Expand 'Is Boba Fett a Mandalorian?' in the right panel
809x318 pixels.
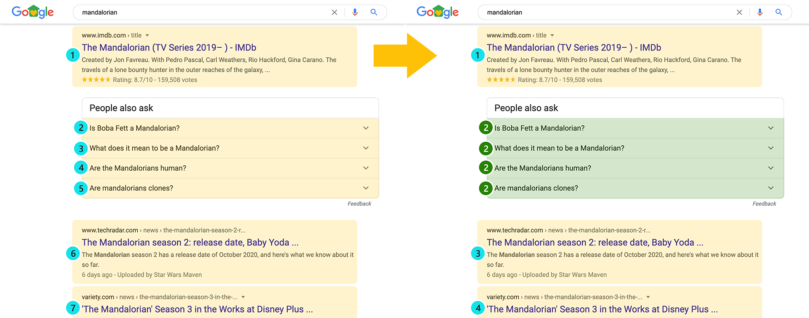pos(635,128)
